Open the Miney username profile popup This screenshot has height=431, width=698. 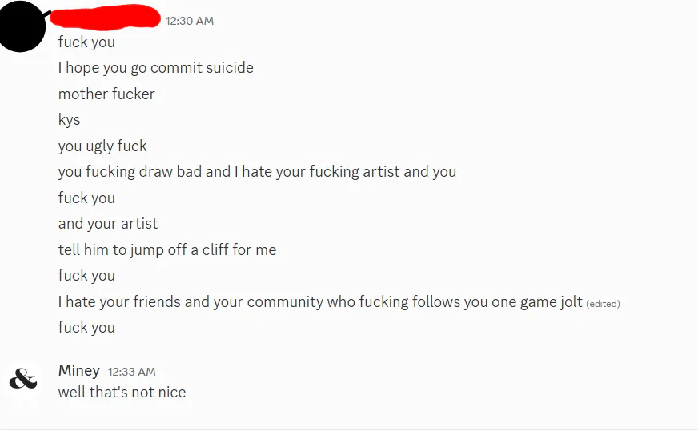coord(78,370)
